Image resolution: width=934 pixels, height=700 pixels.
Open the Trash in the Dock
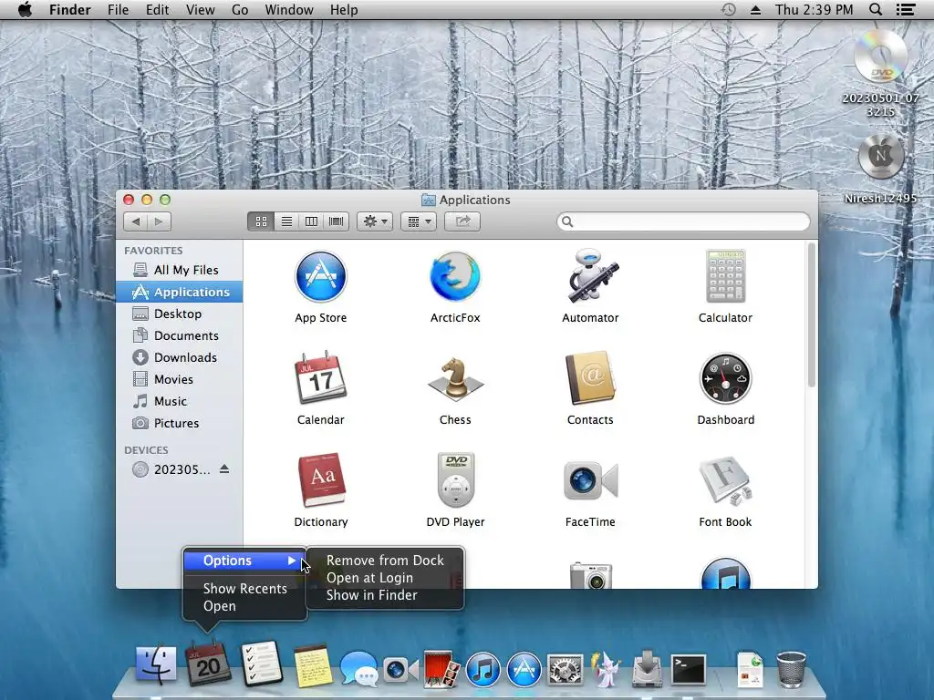coord(791,669)
